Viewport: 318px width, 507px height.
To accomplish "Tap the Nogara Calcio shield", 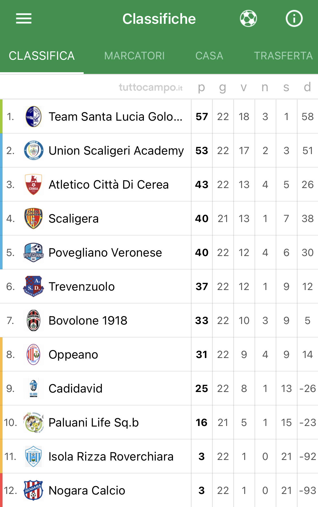I will (33, 490).
